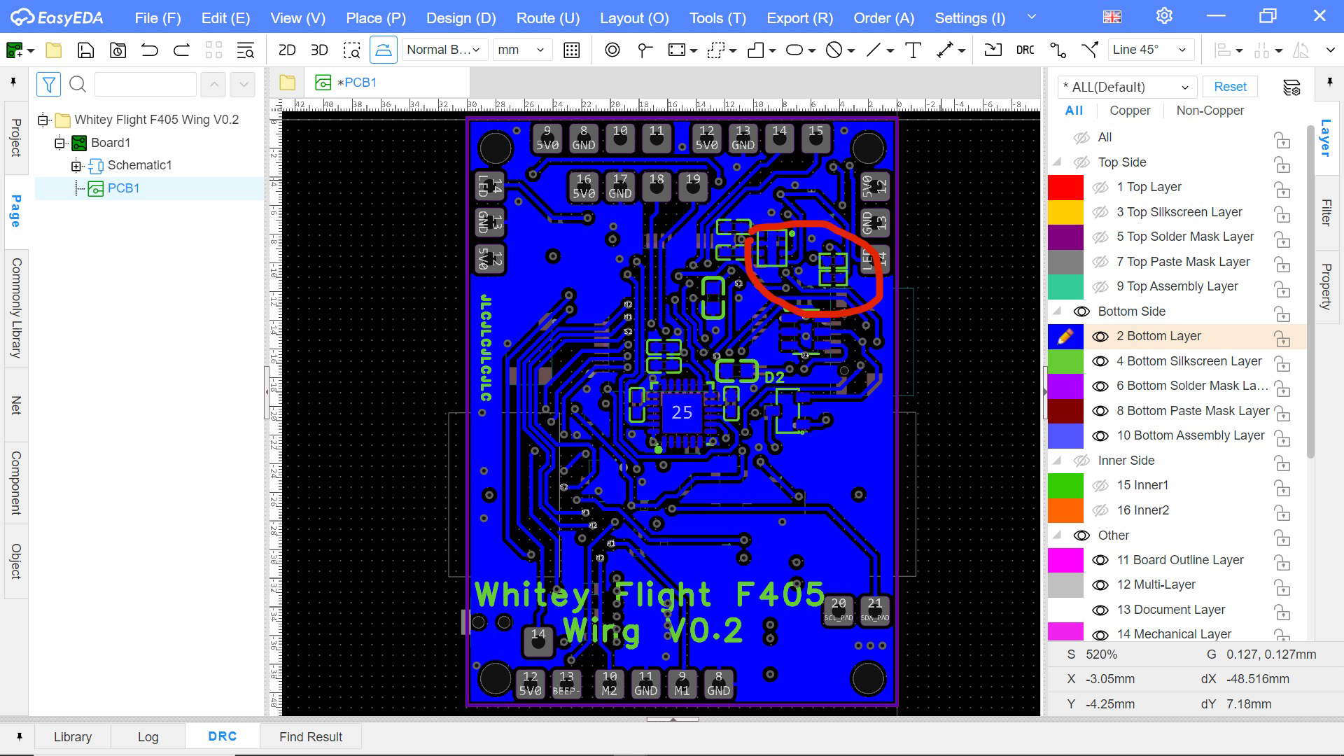Image resolution: width=1344 pixels, height=756 pixels.
Task: Click the Undo arrow icon
Action: point(149,50)
